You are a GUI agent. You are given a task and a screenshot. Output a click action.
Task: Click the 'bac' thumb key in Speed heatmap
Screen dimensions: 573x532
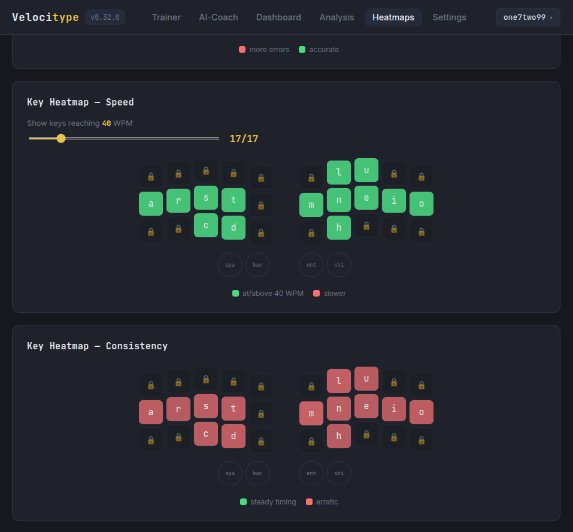[x=257, y=265]
